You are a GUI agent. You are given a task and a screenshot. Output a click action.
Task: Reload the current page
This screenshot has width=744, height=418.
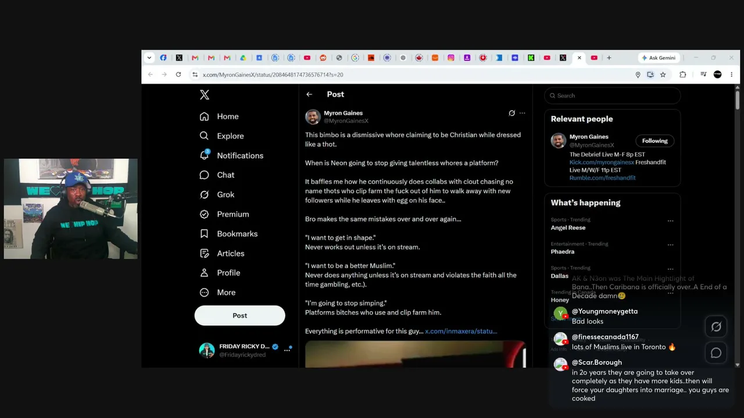178,74
